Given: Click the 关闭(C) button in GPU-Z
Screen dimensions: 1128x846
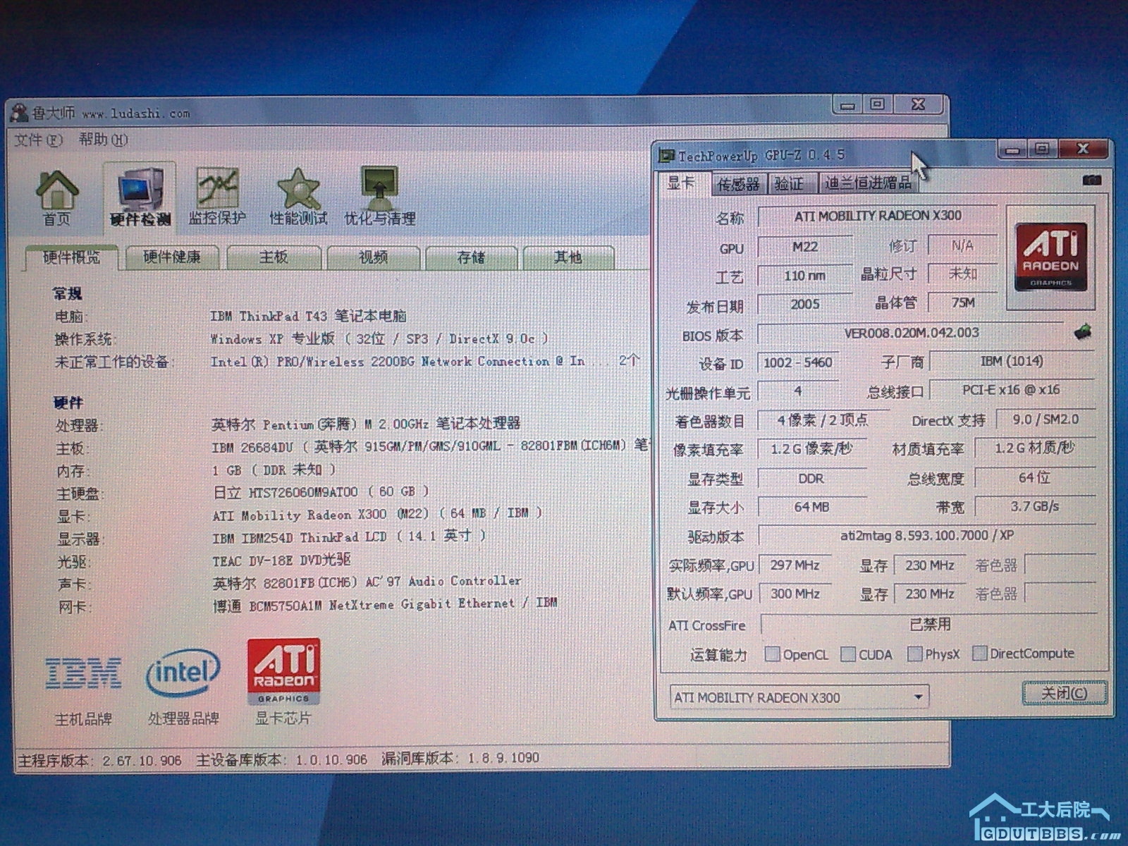Looking at the screenshot, I should click(1064, 693).
